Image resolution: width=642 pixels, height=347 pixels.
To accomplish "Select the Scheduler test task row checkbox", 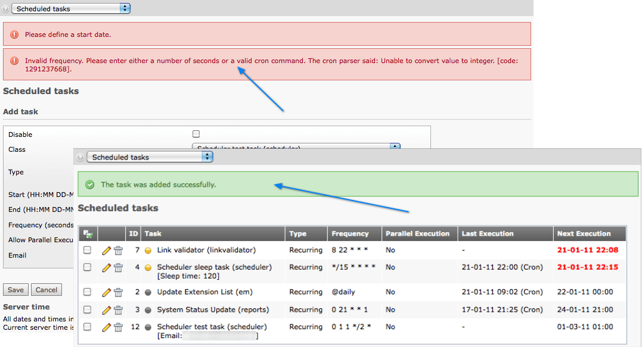I will (x=88, y=327).
